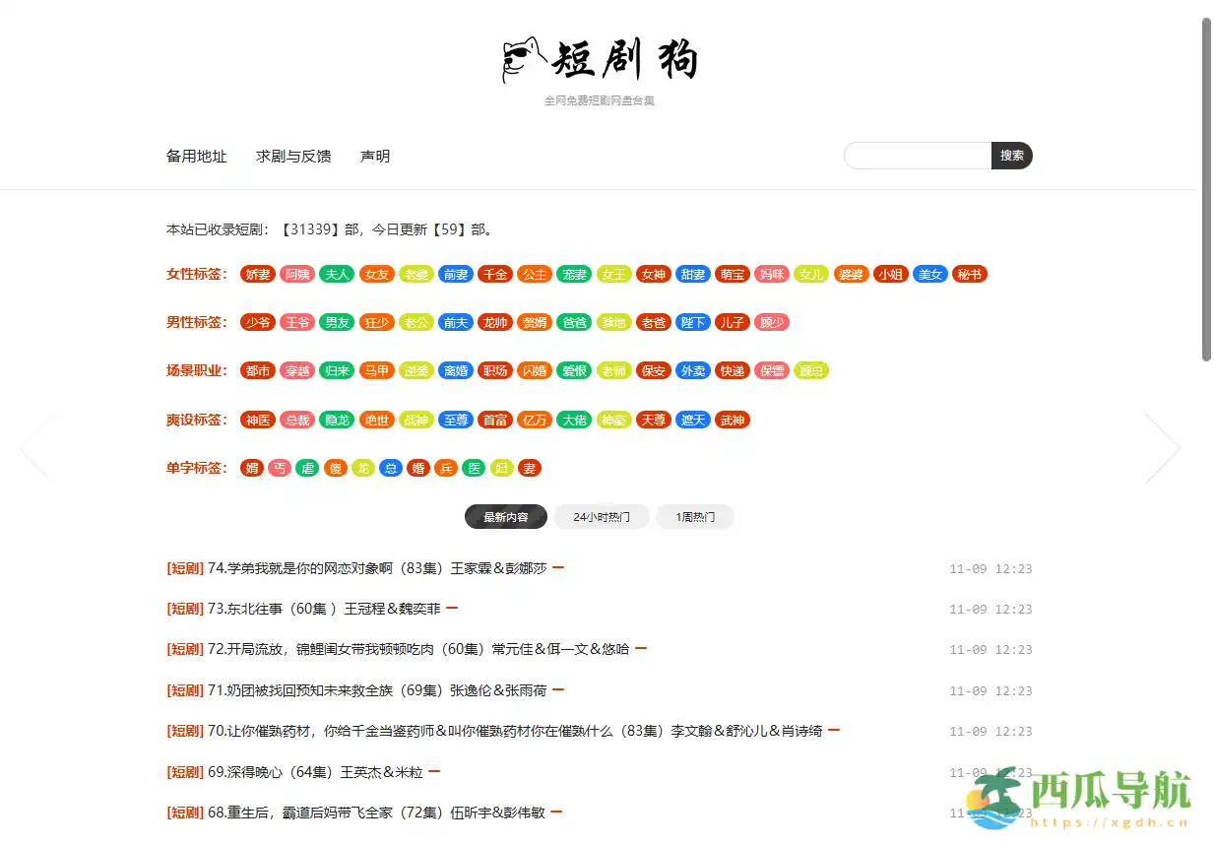The width and height of the screenshot is (1214, 846).
Task: Select the 最新内容 tab
Action: (x=505, y=516)
